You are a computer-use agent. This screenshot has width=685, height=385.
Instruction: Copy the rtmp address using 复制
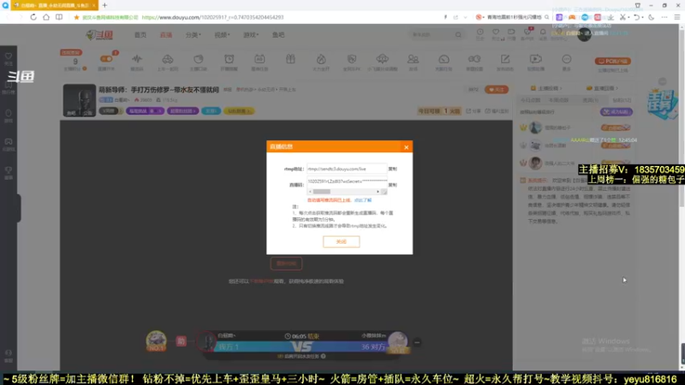393,169
